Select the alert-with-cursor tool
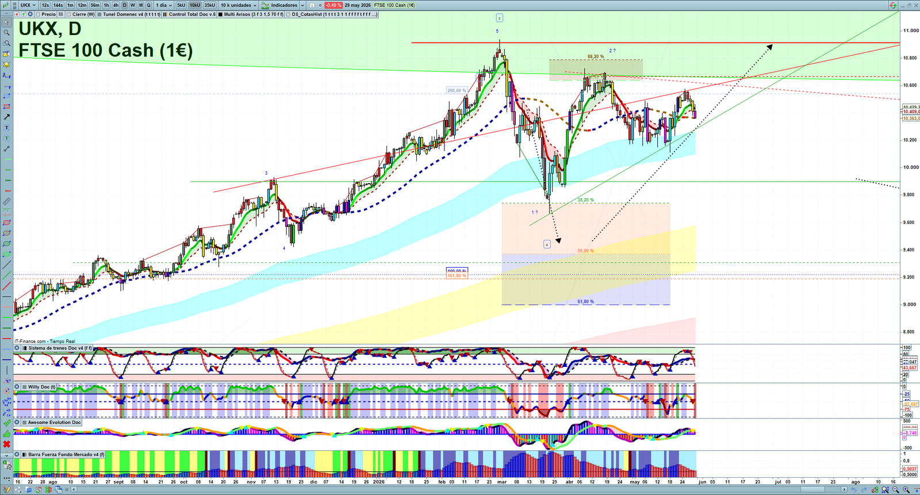The height and width of the screenshot is (495, 920). pyautogui.click(x=6, y=54)
